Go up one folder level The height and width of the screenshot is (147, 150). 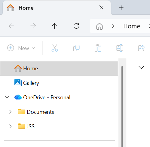55,26
